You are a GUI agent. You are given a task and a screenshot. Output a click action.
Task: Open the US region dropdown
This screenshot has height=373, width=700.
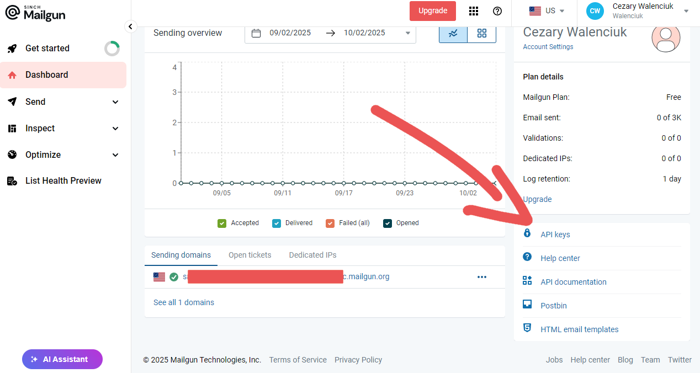tap(547, 11)
